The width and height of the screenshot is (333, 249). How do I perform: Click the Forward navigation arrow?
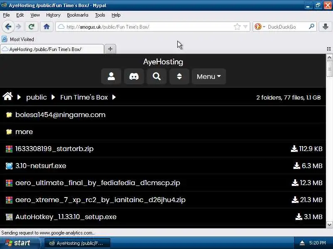pos(19,27)
